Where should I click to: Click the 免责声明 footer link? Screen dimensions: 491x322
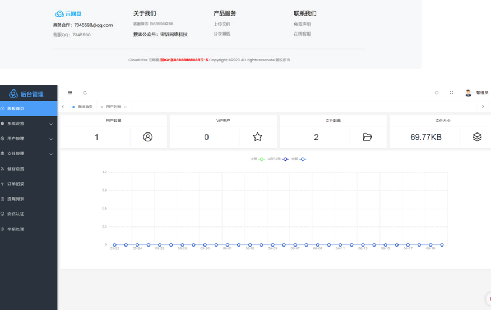click(x=302, y=24)
